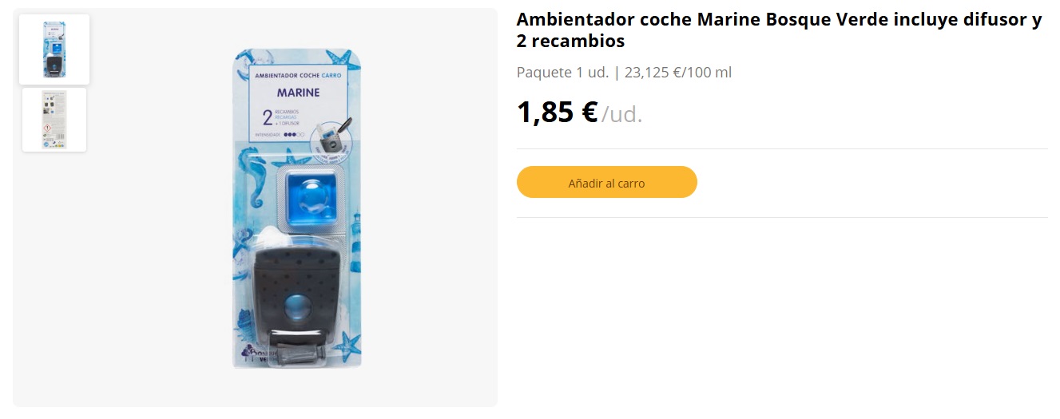Click the Bosque Verde logo on package
Screen dimensions: 1060x419
[x=256, y=354]
